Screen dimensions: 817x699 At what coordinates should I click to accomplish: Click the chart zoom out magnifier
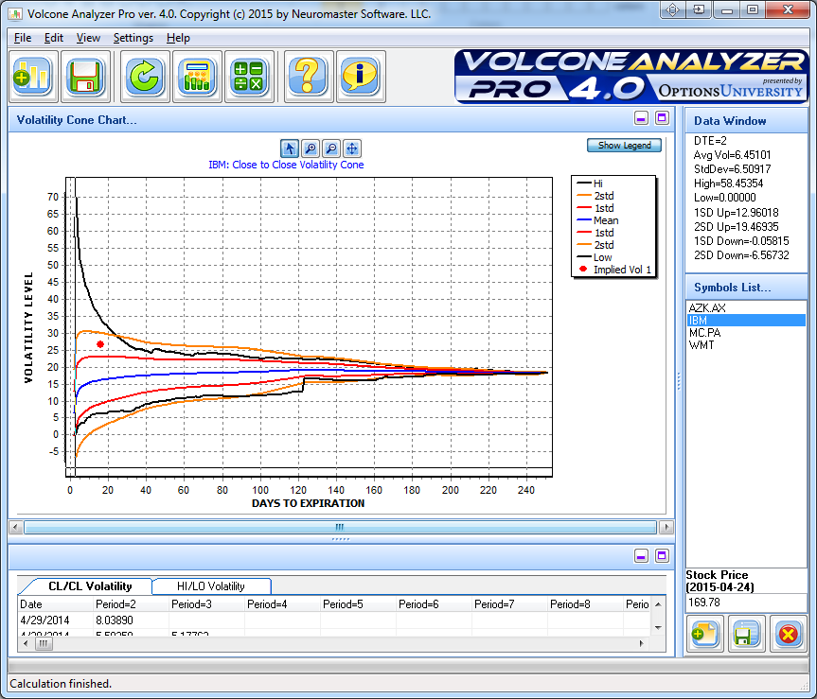[331, 149]
